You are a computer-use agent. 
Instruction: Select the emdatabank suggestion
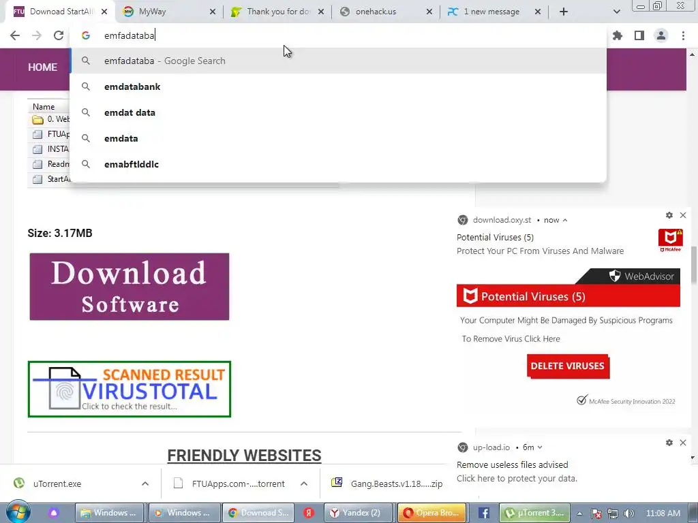click(x=338, y=86)
